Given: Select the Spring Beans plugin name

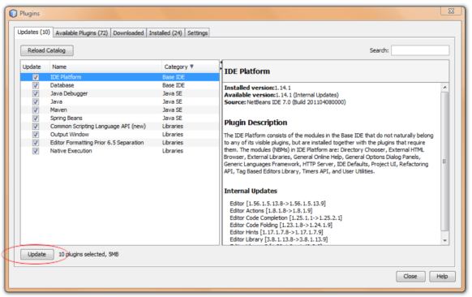Looking at the screenshot, I should [x=67, y=118].
